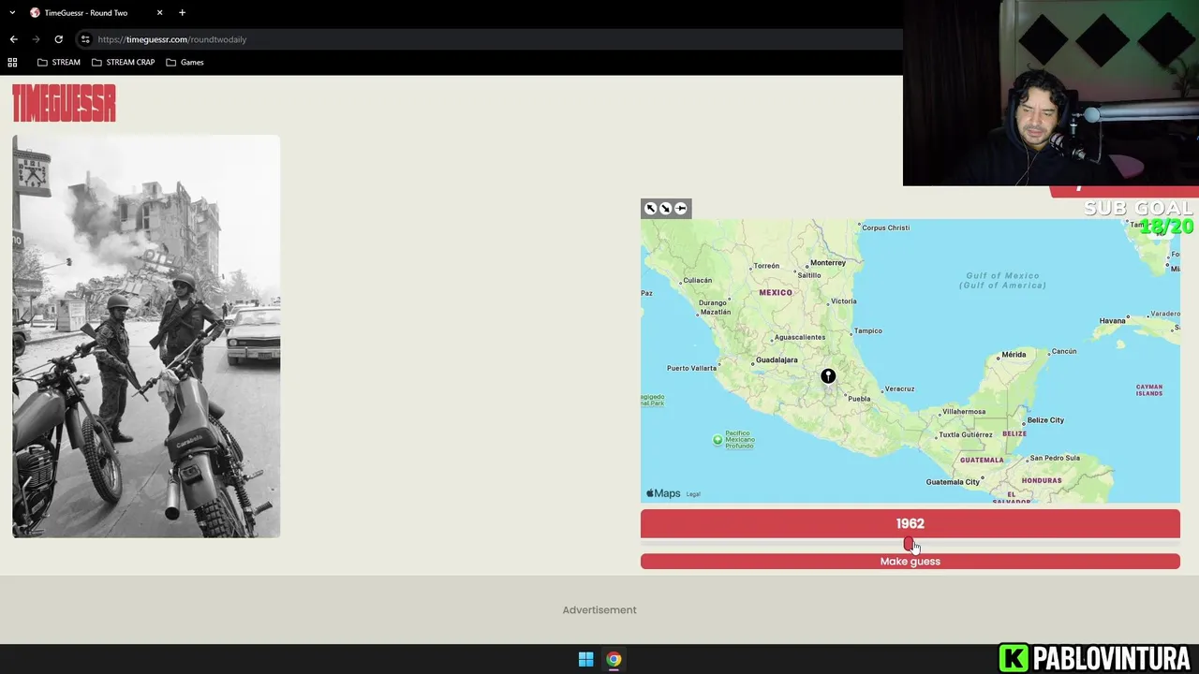This screenshot has height=674, width=1199.
Task: Click Havana on the map
Action: (x=1112, y=321)
